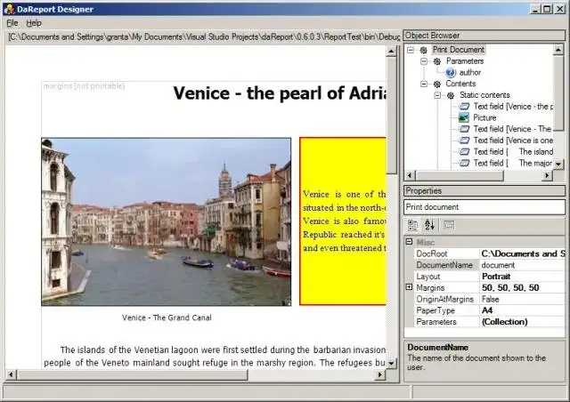Click the Margins value 50, 50, 50, 50

(x=523, y=287)
